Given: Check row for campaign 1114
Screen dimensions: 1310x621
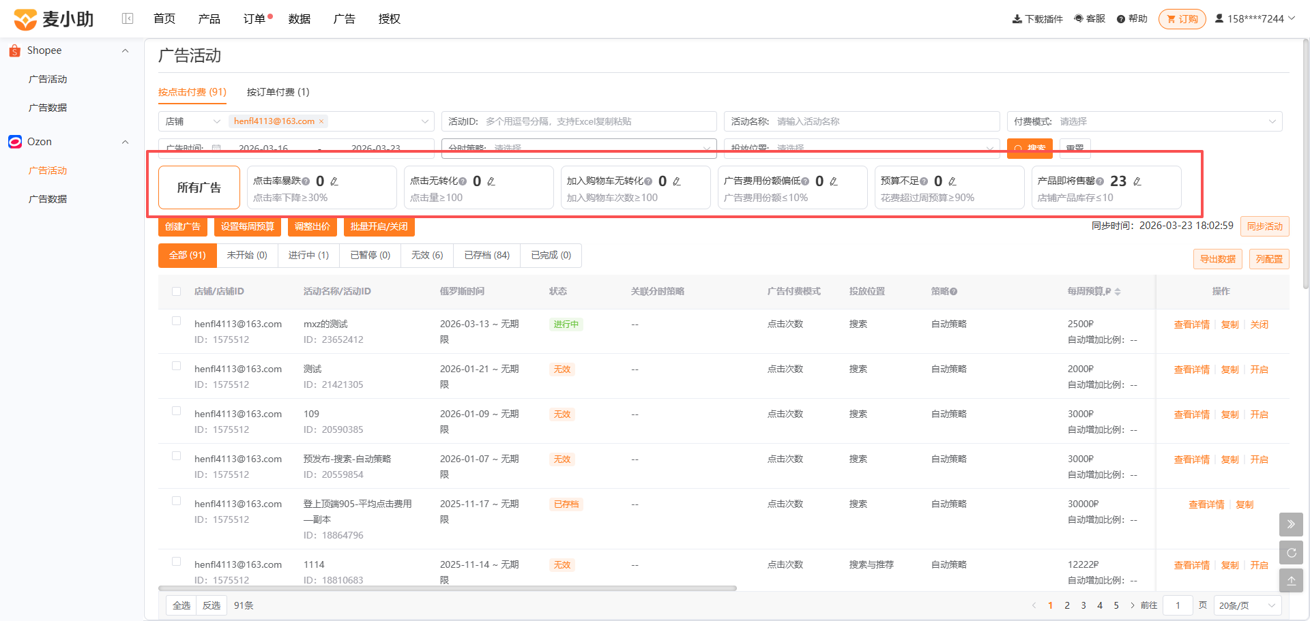Looking at the screenshot, I should pyautogui.click(x=177, y=562).
